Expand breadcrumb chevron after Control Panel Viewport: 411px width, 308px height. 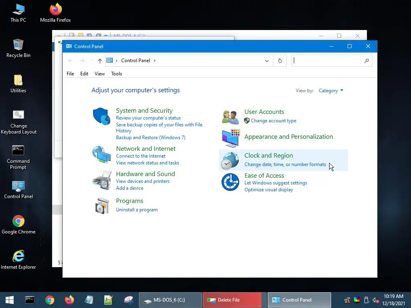tap(155, 61)
